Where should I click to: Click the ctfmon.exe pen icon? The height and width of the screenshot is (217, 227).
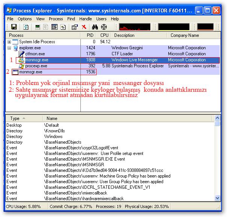21,54
